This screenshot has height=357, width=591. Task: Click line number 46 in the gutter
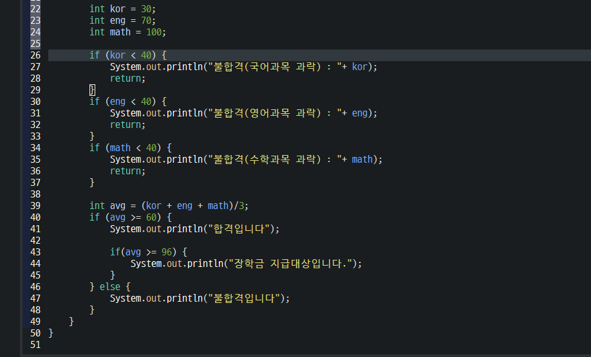pyautogui.click(x=35, y=287)
